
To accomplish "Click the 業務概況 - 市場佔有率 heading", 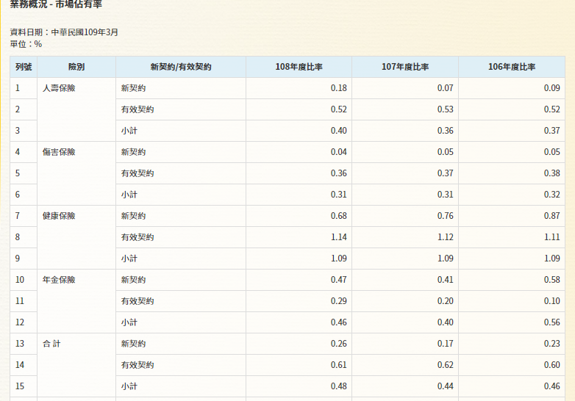I will 56,4.
